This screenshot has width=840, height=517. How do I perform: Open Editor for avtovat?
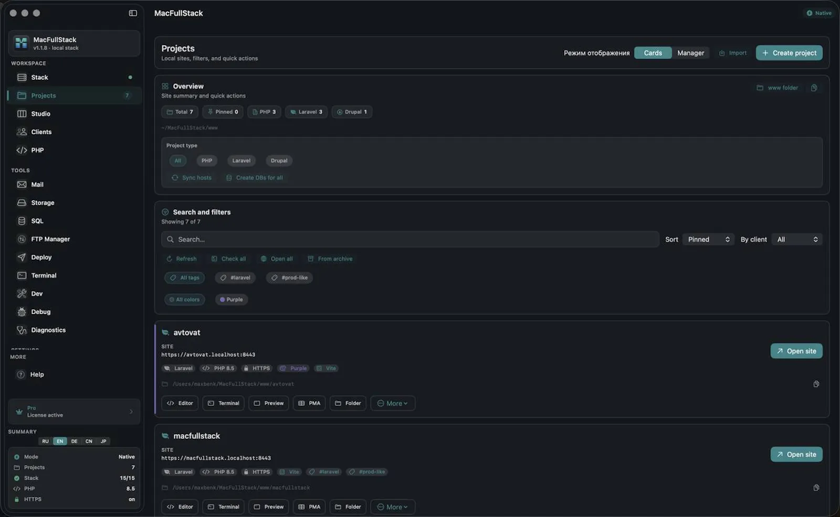(180, 403)
